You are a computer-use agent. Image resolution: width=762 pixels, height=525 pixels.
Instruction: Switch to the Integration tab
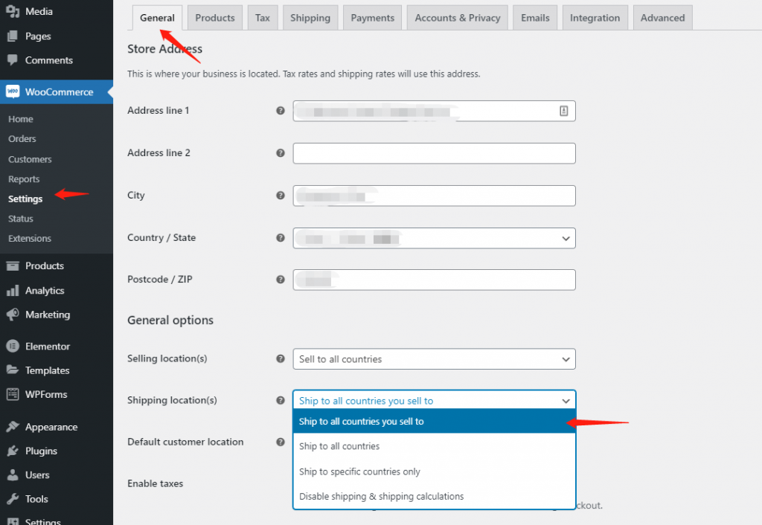pyautogui.click(x=595, y=18)
